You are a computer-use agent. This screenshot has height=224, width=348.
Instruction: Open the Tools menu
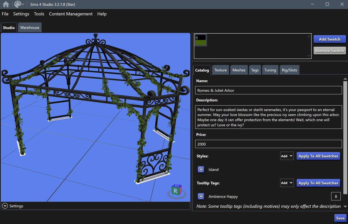39,14
